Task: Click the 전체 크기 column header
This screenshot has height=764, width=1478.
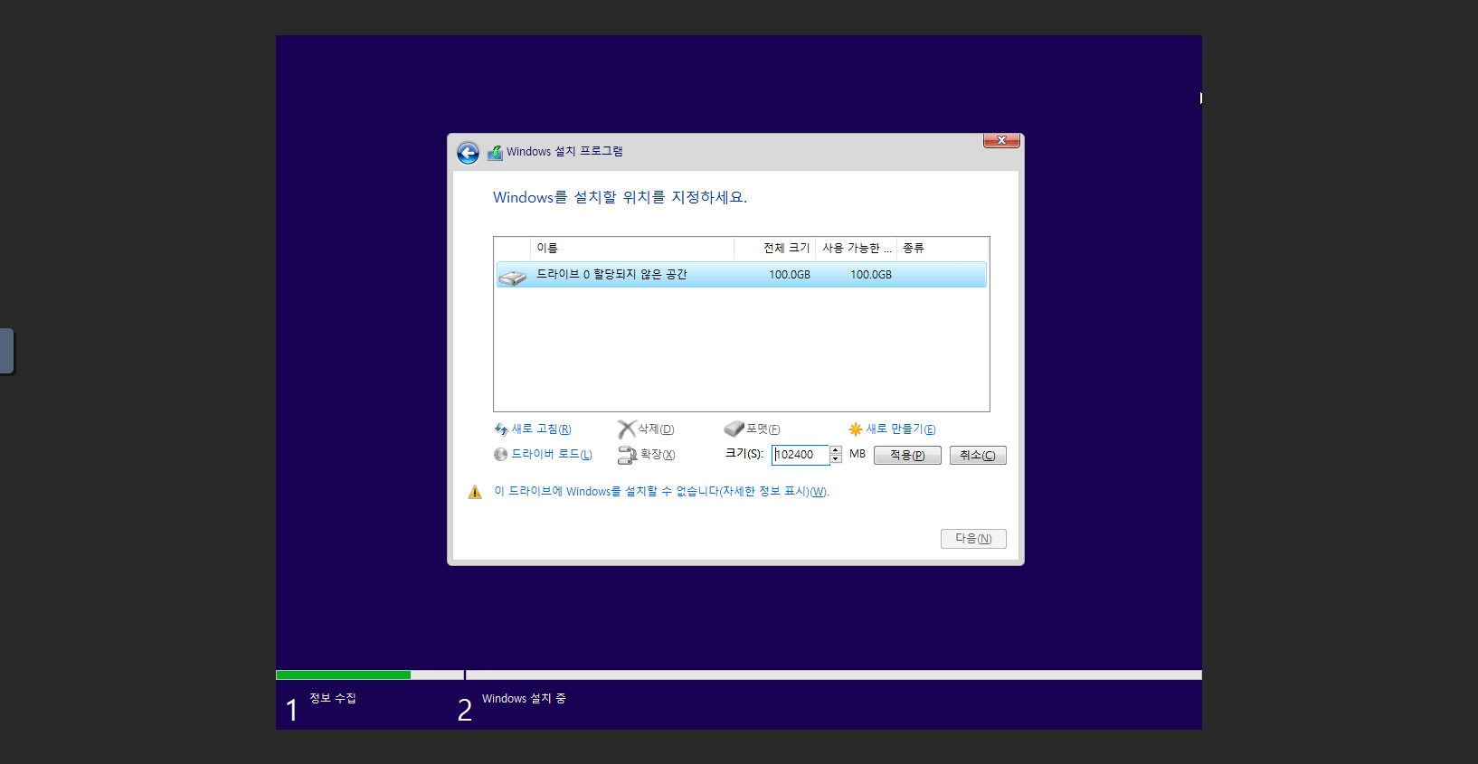Action: click(x=774, y=249)
